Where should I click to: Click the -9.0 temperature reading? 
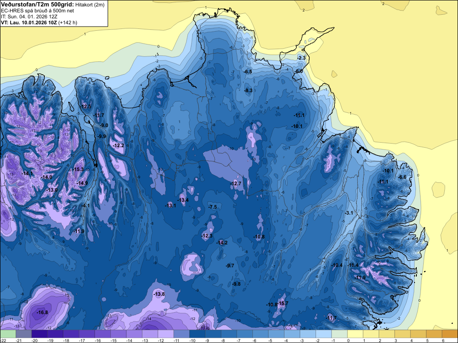point(104,125)
